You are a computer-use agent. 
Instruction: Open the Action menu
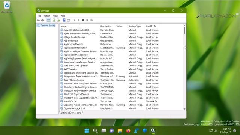(47, 16)
